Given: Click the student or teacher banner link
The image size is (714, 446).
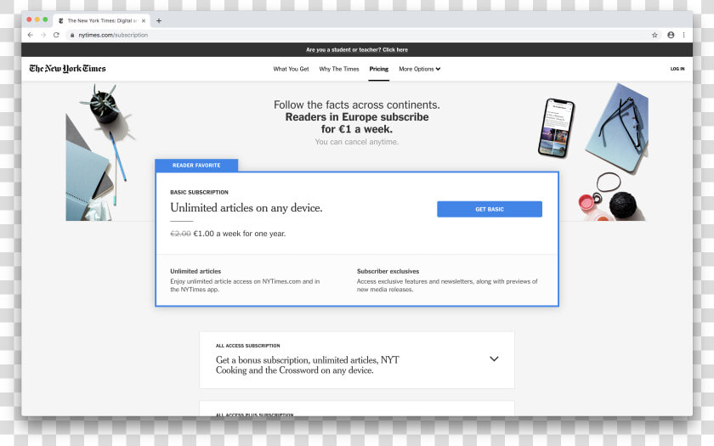Looking at the screenshot, I should pos(357,49).
